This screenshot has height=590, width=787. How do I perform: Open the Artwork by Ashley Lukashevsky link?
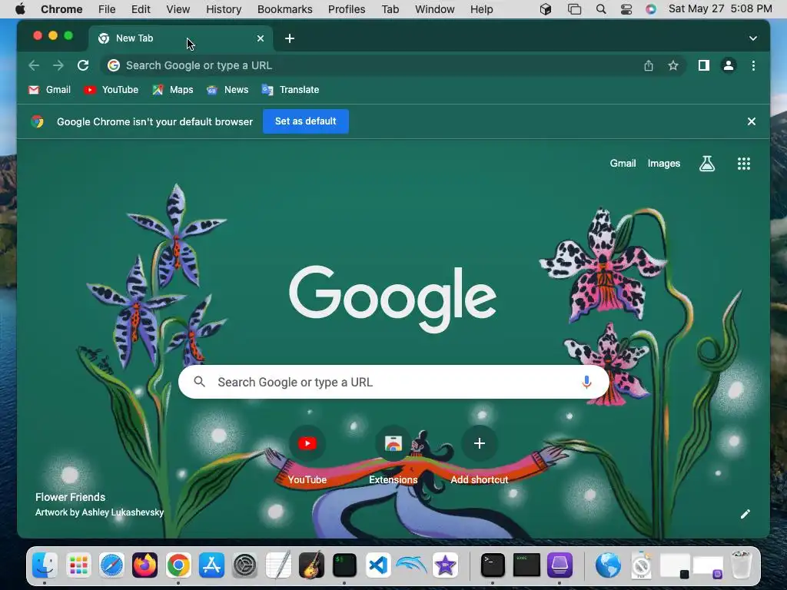[99, 512]
